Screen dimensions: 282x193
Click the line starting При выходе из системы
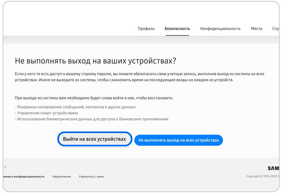pyautogui.click(x=94, y=98)
